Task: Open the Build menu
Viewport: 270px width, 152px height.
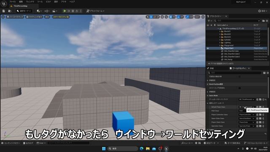Action: click(49, 2)
